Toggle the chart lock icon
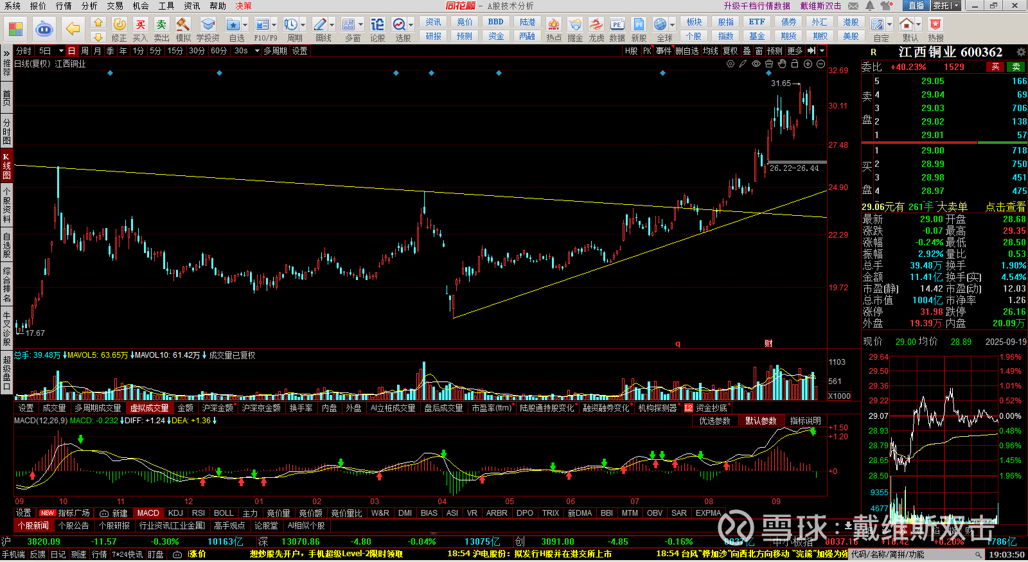The height and width of the screenshot is (562, 1028). click(x=795, y=64)
